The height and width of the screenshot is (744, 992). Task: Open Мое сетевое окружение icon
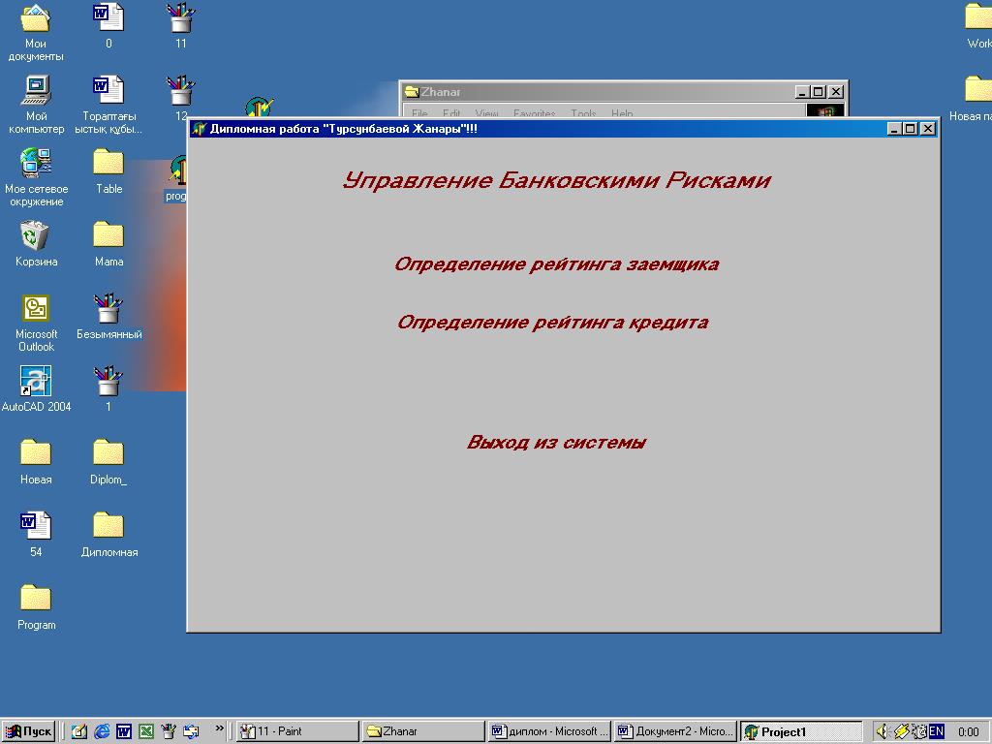(x=36, y=163)
